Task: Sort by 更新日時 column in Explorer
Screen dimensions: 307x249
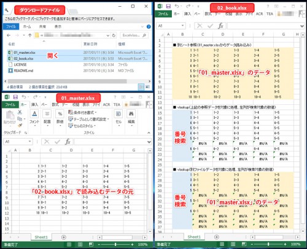Action: pyautogui.click(x=90, y=44)
